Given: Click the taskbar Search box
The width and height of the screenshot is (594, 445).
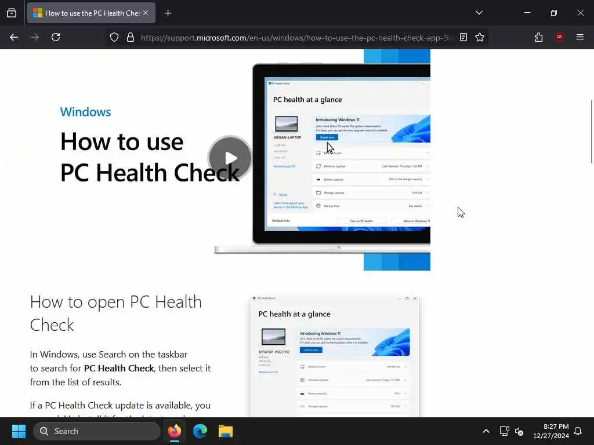Looking at the screenshot, I should pyautogui.click(x=97, y=431).
